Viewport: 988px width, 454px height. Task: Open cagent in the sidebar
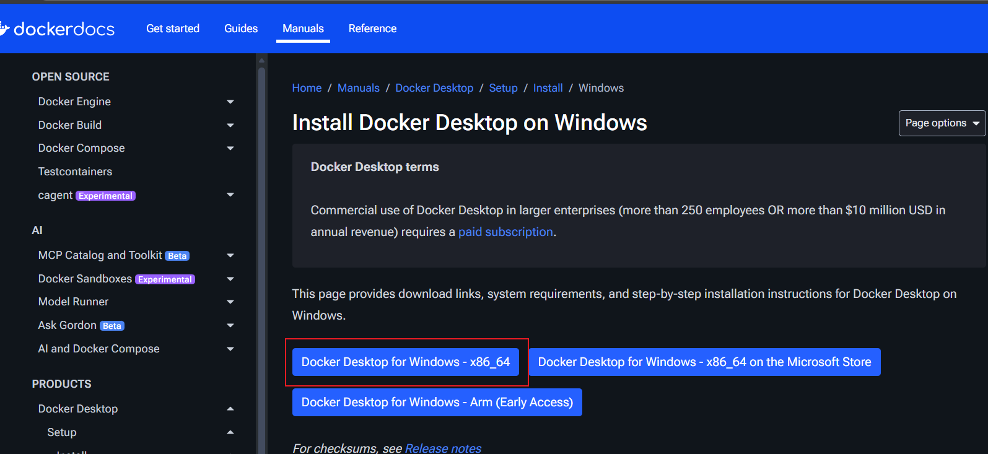click(55, 195)
